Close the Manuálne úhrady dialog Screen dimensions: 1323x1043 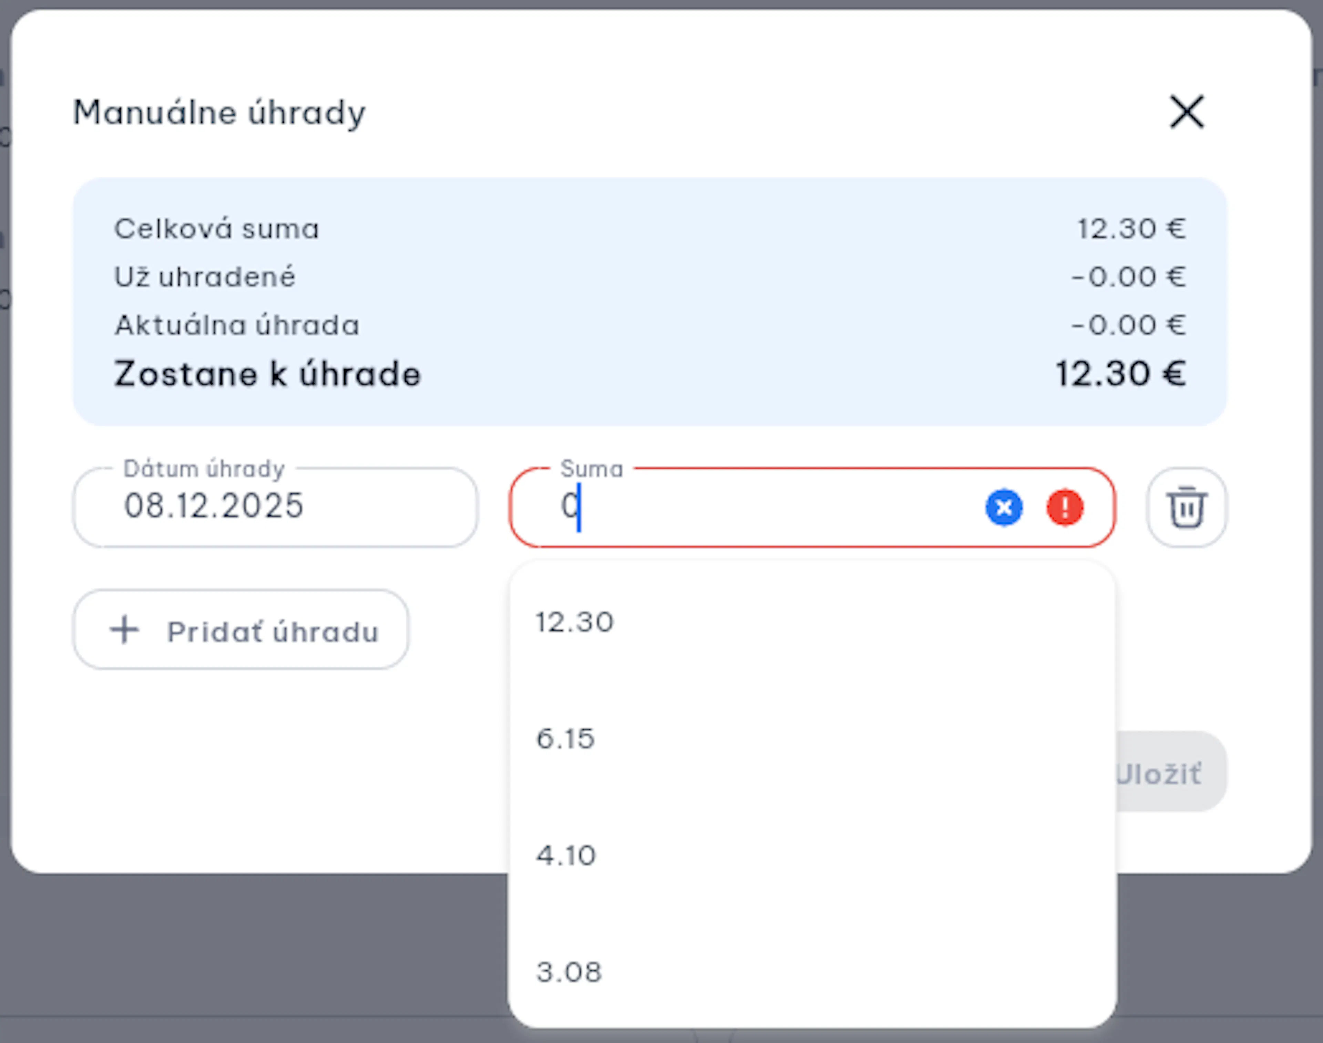[x=1186, y=112]
